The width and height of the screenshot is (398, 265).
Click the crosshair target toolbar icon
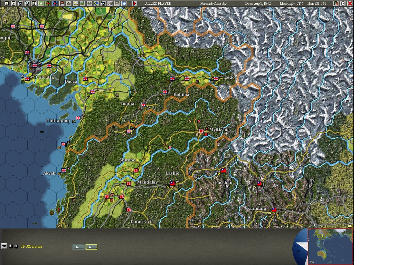point(103,3)
